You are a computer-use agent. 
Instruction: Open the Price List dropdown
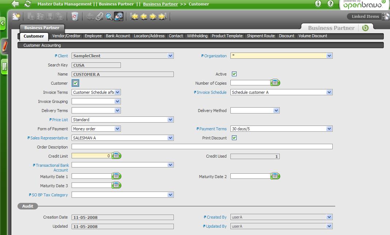[x=170, y=120]
